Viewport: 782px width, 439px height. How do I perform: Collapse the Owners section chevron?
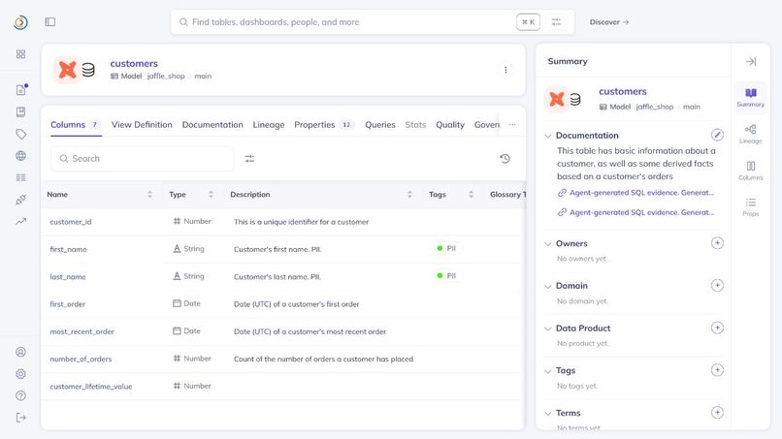click(547, 243)
